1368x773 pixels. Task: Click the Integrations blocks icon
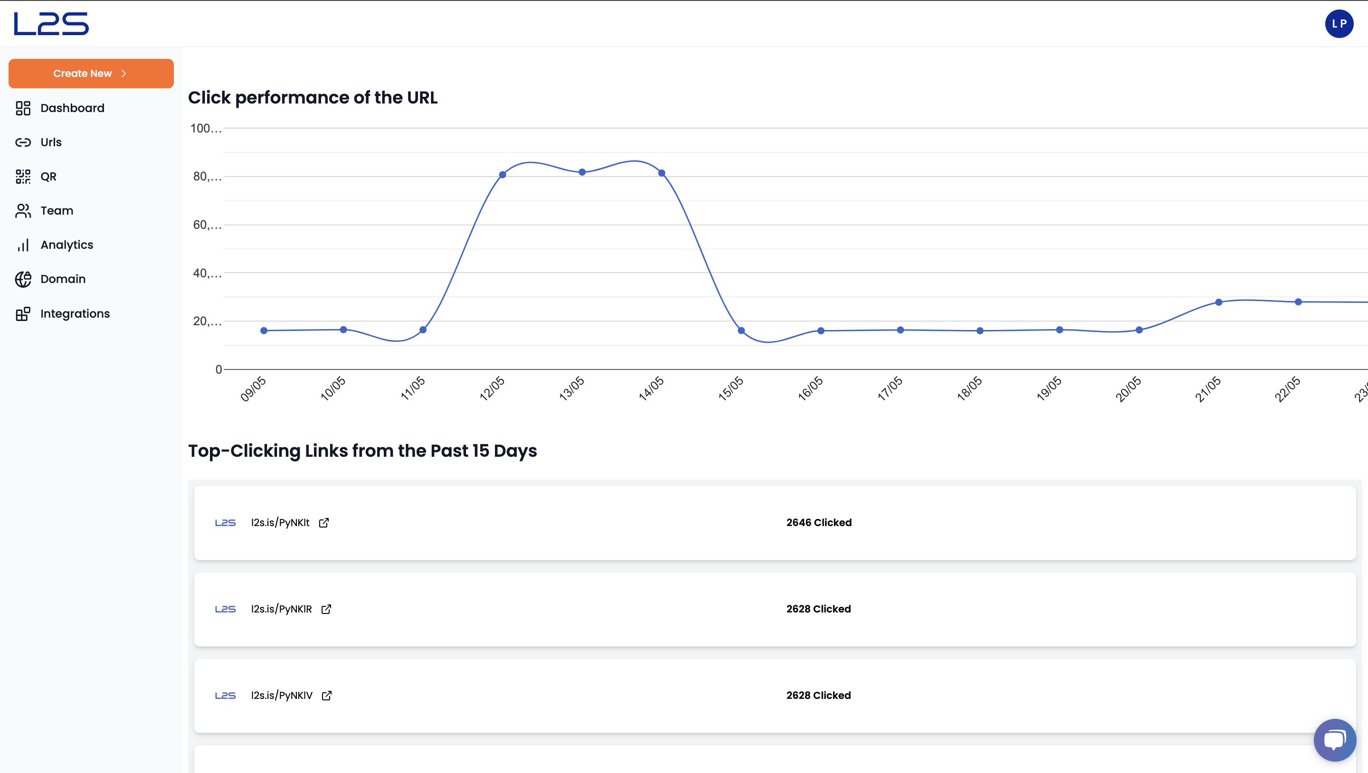pyautogui.click(x=23, y=314)
